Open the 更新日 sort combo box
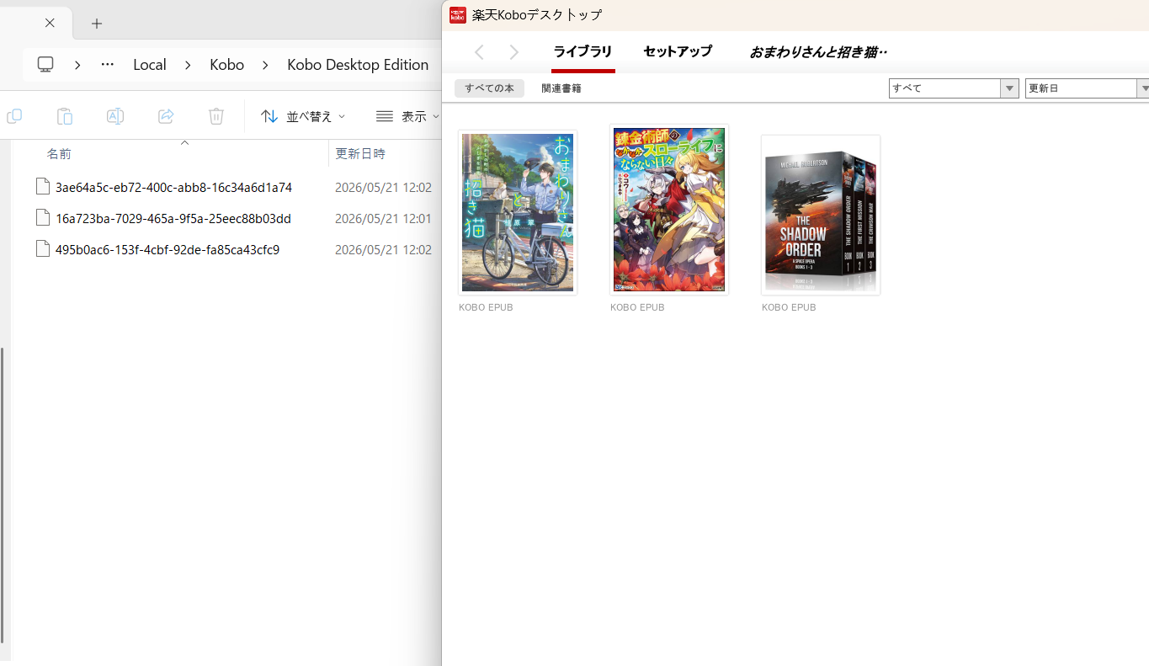 [x=1087, y=88]
